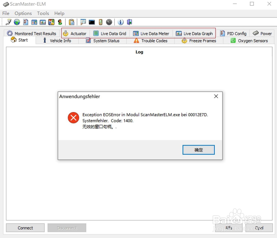Click the person toolbar icon
Screen dimensions: 277x238
click(x=60, y=22)
